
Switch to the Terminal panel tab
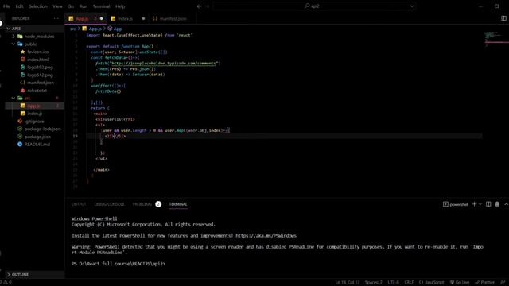178,204
